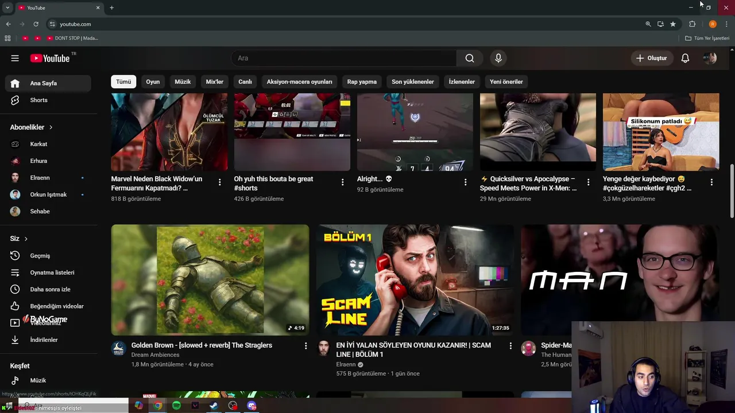Screen dimensions: 735x413
Task: Click the search magnifier button
Action: tap(470, 58)
